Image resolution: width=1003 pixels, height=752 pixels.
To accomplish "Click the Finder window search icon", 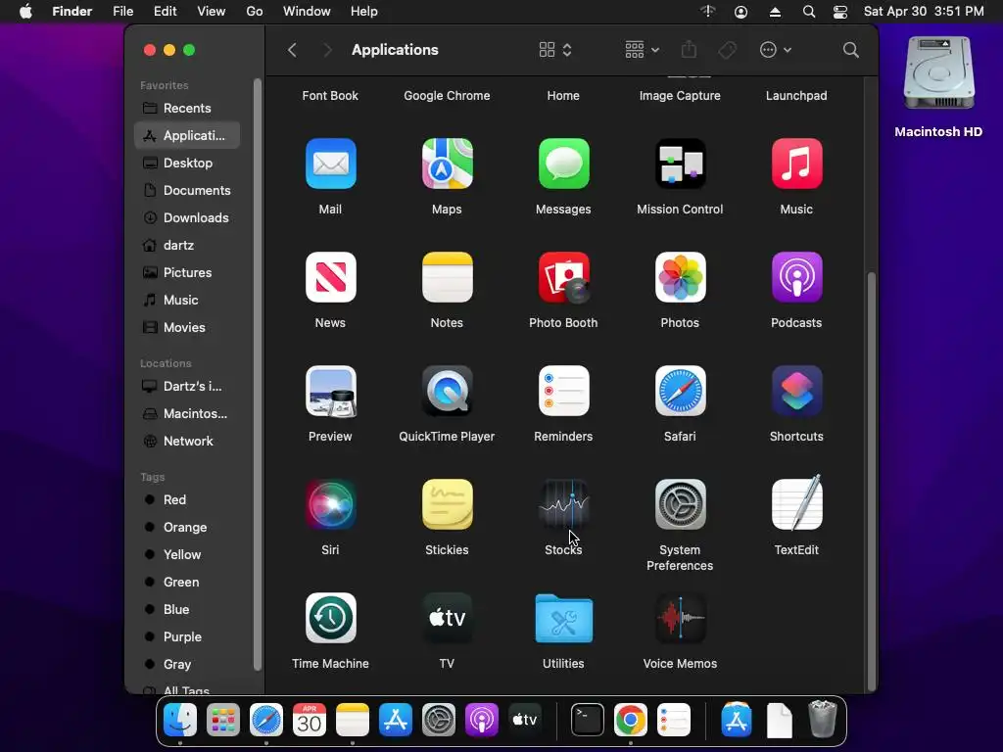I will tap(851, 50).
